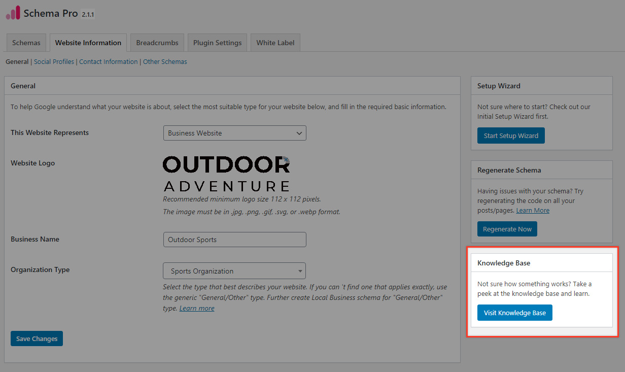Stay on the Website Information tab
Image resolution: width=625 pixels, height=372 pixels.
coord(88,42)
